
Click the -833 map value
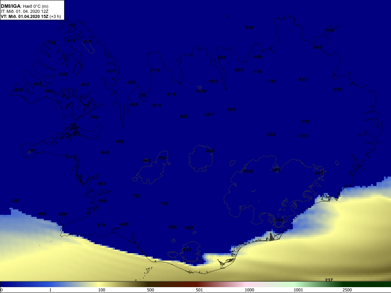303,79
